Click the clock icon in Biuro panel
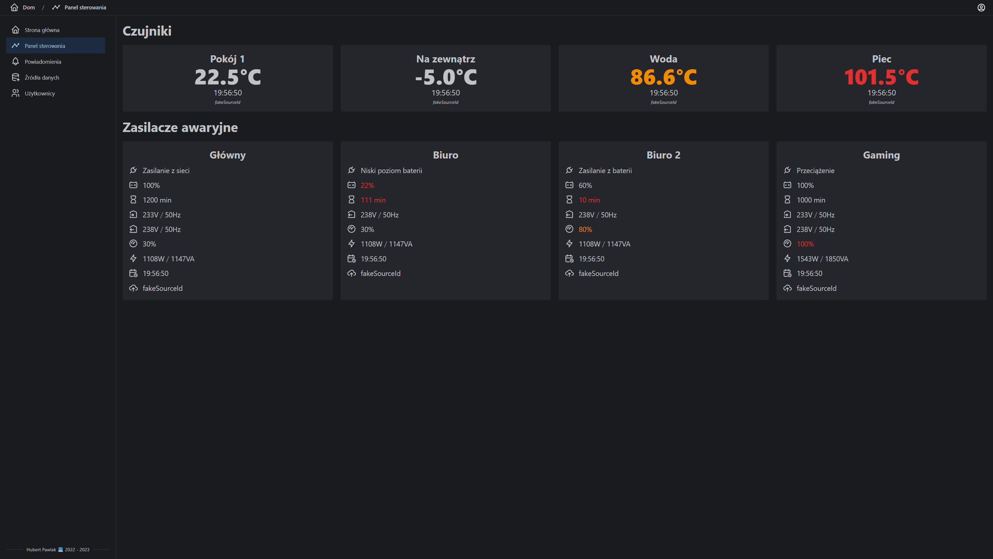The image size is (993, 559). (x=351, y=258)
